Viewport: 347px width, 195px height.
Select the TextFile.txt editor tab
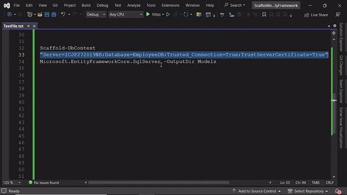(x=14, y=26)
